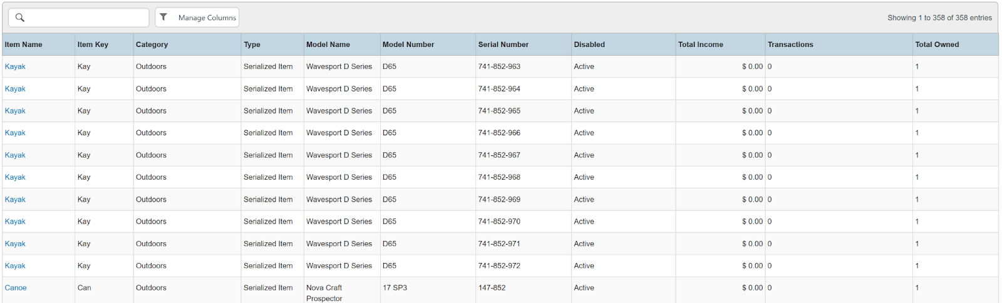
Task: Sort by Total Owned column header
Action: click(x=936, y=44)
